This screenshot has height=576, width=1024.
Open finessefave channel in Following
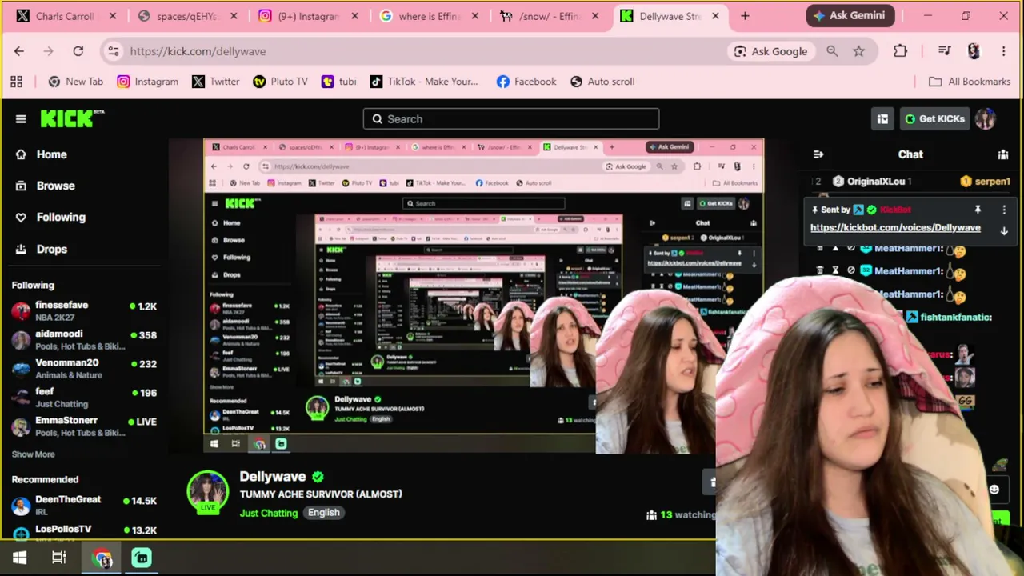[x=84, y=311]
